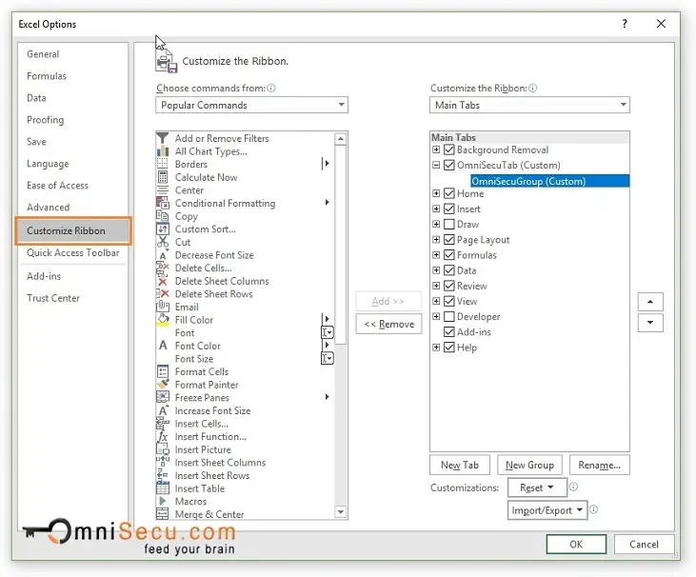
Task: Pick the Copy command icon
Action: click(163, 216)
